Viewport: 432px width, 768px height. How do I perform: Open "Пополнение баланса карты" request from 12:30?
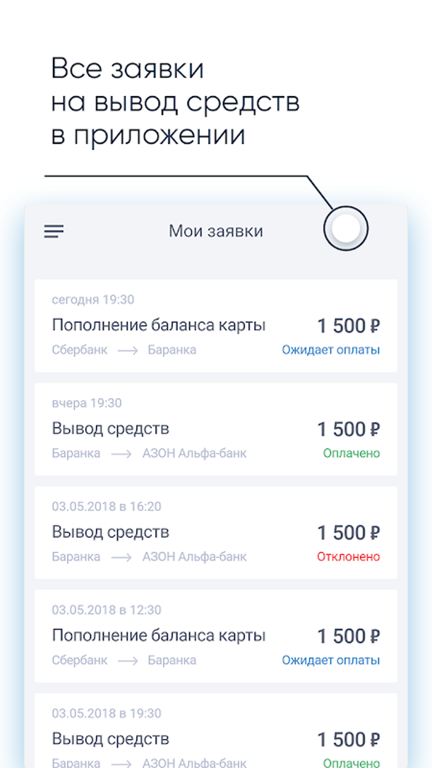[158, 635]
